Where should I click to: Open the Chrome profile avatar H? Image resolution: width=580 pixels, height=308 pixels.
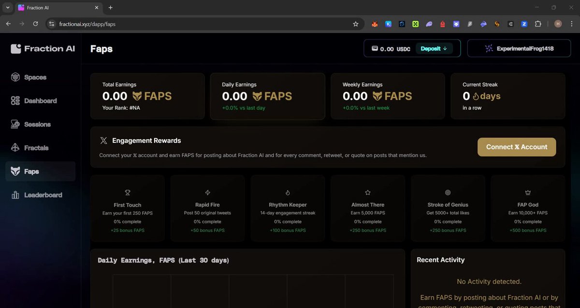coord(558,24)
